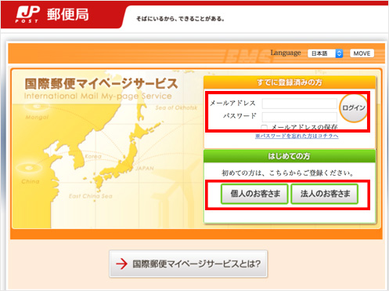Select 個人のお客さま registration button
The height and width of the screenshot is (291, 389).
point(254,194)
